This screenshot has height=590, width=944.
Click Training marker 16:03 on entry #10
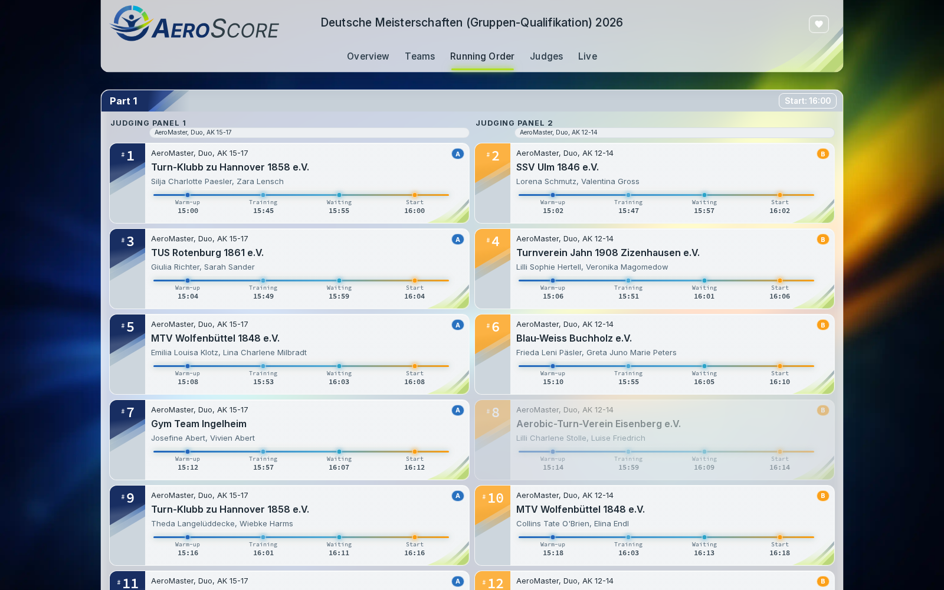coord(628,537)
